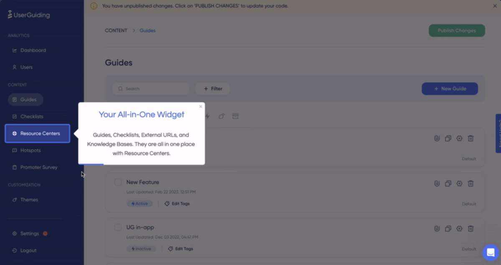Select Guides in the sidebar
Screen dimensions: 501x265
pyautogui.click(x=25, y=99)
